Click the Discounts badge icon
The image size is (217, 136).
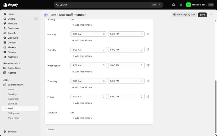5,38
